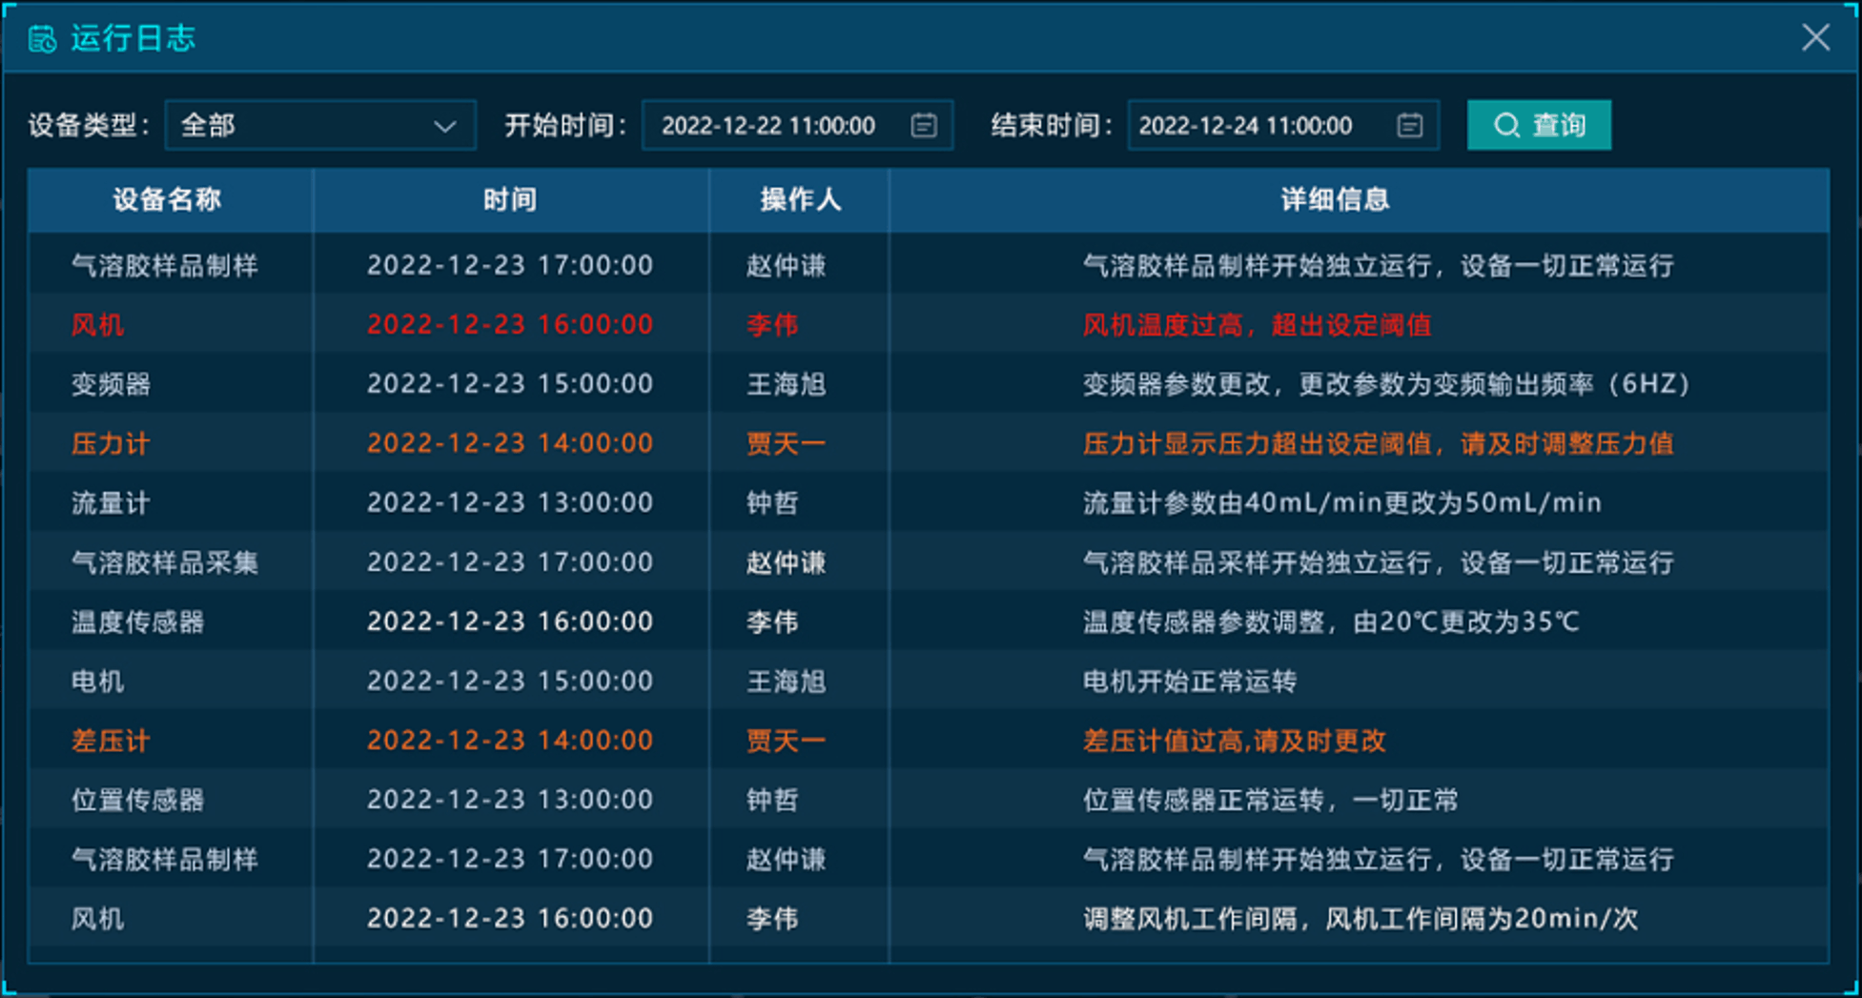This screenshot has width=1862, height=998.
Task: Close the 运行日志 dialog with the X
Action: (x=1815, y=38)
